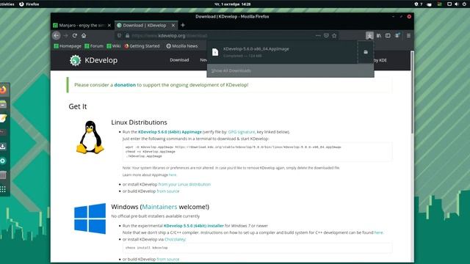
Task: Close the Manjaro tab
Action: coord(109,26)
